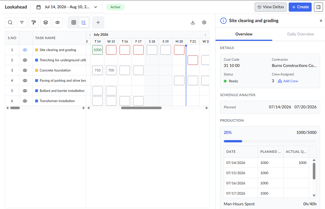Image resolution: width=325 pixels, height=209 pixels.
Task: Click production table scroll down arrow
Action: point(314,195)
